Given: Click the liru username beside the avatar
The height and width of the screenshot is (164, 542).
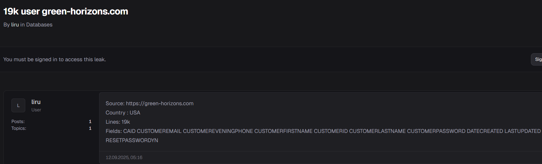Looking at the screenshot, I should click(36, 102).
